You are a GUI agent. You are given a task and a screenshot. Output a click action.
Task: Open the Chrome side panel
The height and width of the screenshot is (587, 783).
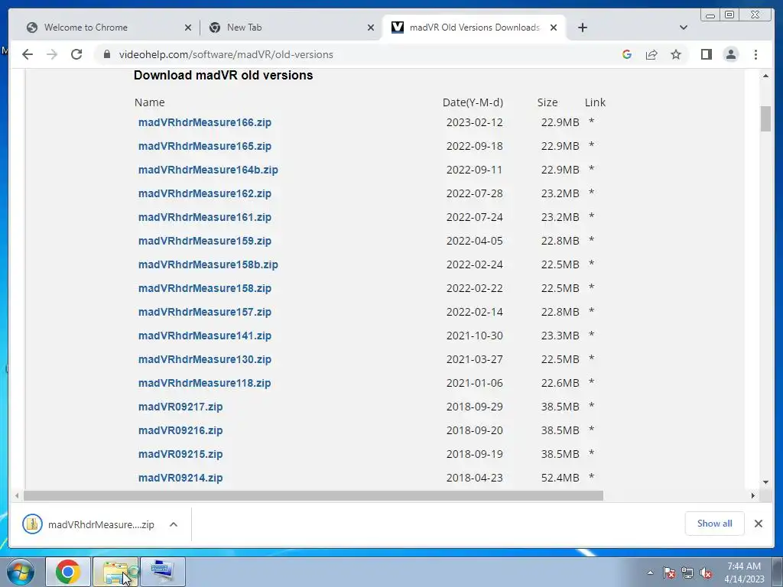click(706, 54)
